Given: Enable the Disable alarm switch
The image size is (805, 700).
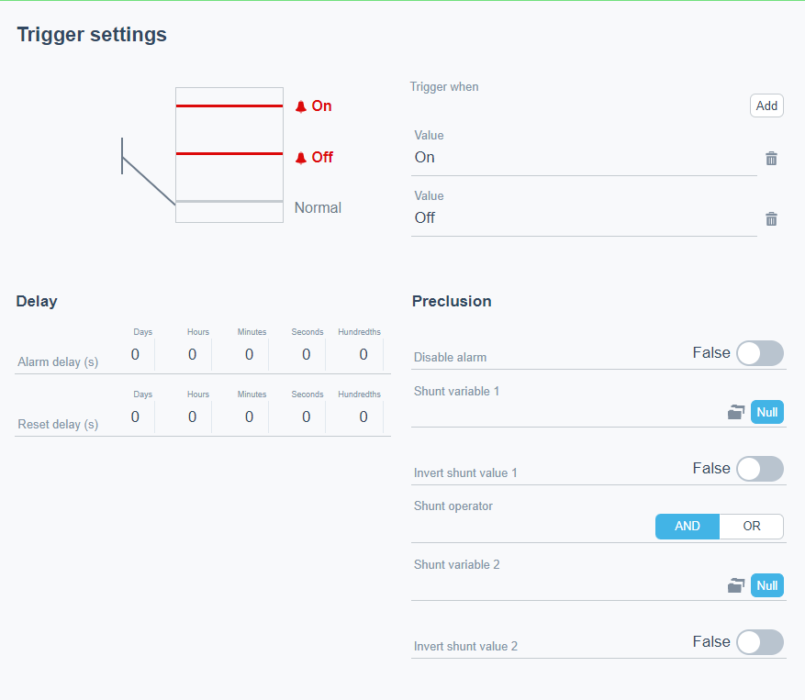Looking at the screenshot, I should (759, 353).
